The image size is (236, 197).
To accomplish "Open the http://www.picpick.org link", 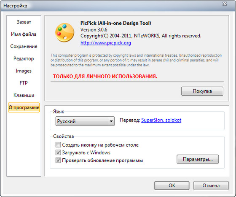I will coord(106,43).
